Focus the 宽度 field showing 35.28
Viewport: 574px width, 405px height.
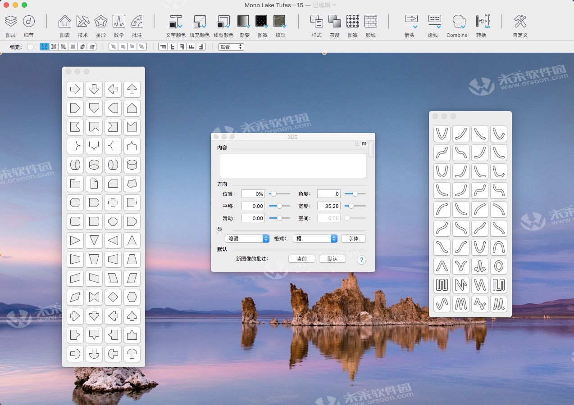[x=329, y=206]
